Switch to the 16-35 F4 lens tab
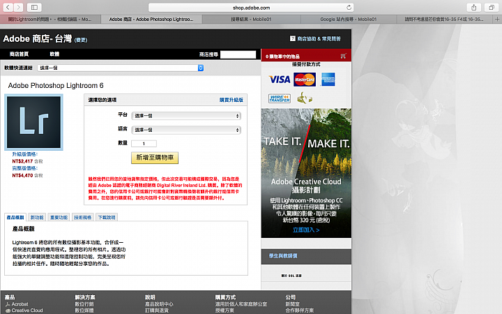Viewport: 502px width, 314px height. coord(444,20)
